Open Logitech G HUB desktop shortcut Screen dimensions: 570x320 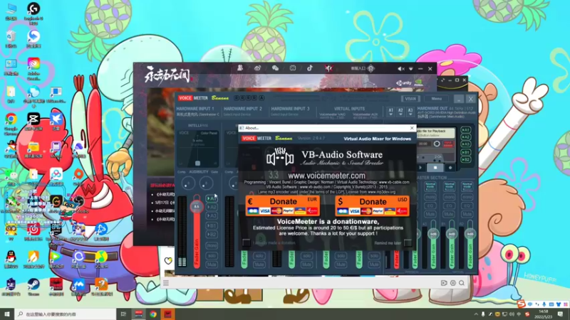tap(33, 11)
